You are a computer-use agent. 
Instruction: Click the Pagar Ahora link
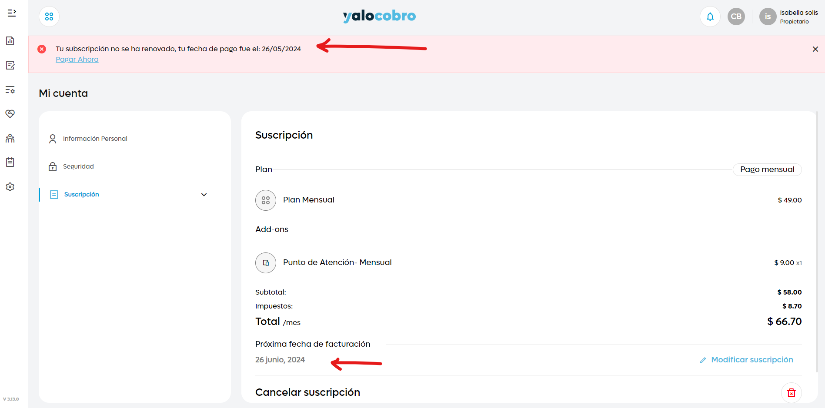(x=77, y=60)
